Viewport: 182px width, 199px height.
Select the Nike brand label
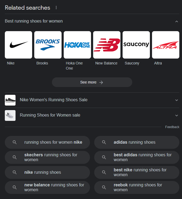coord(11,63)
